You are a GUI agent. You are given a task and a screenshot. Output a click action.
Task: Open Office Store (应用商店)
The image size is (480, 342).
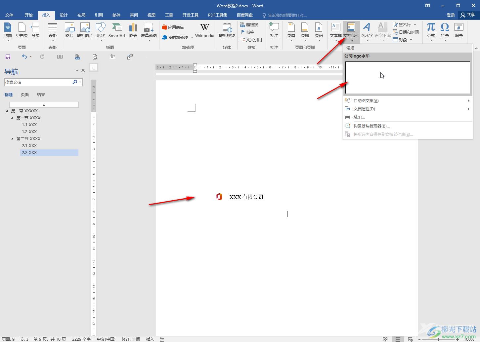point(173,27)
